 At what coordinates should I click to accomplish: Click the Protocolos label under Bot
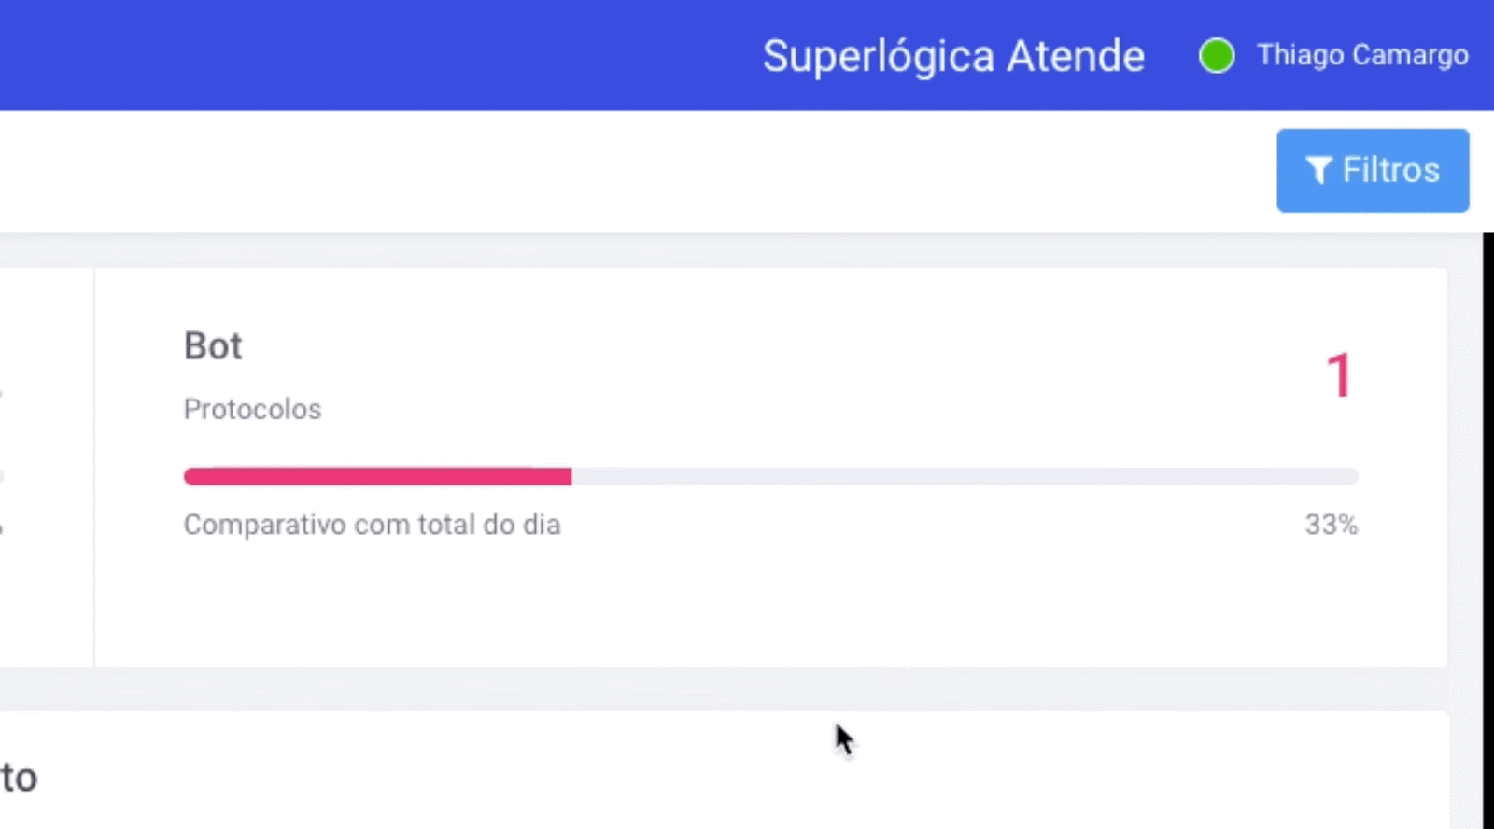[252, 409]
